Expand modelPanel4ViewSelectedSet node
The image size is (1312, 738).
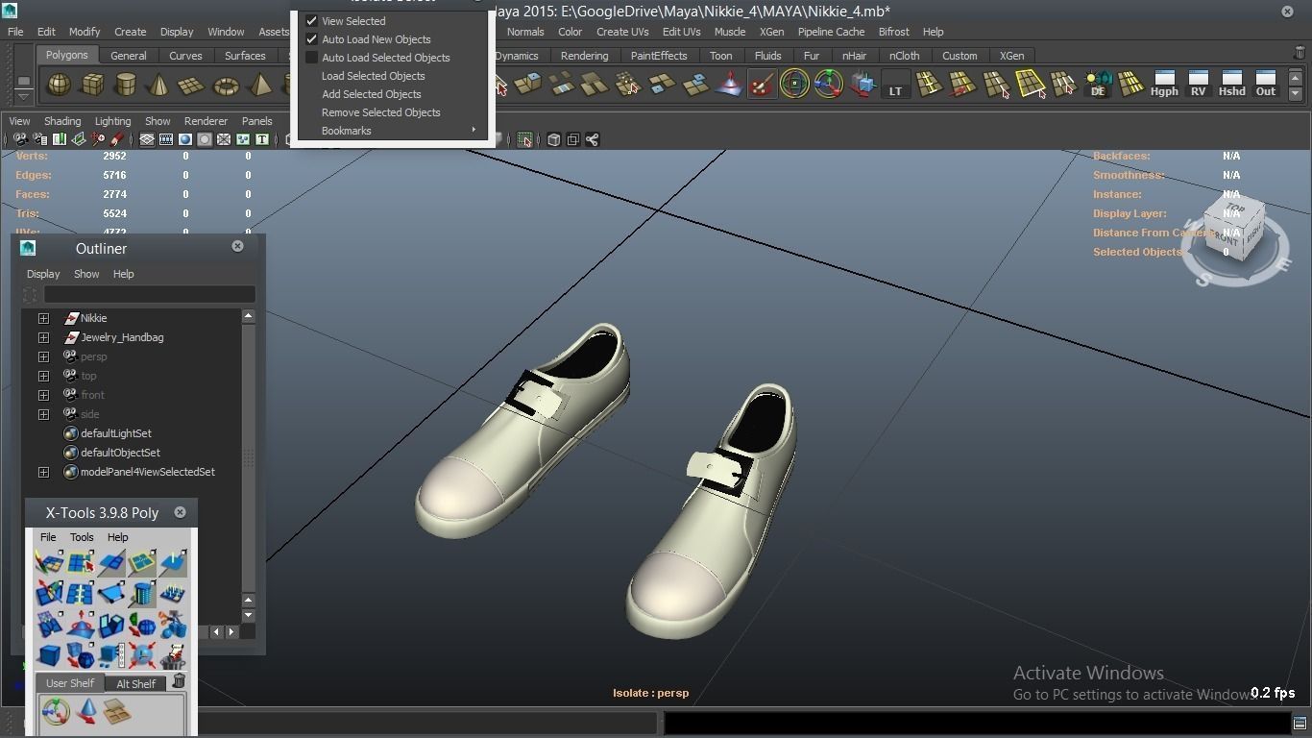coord(43,472)
